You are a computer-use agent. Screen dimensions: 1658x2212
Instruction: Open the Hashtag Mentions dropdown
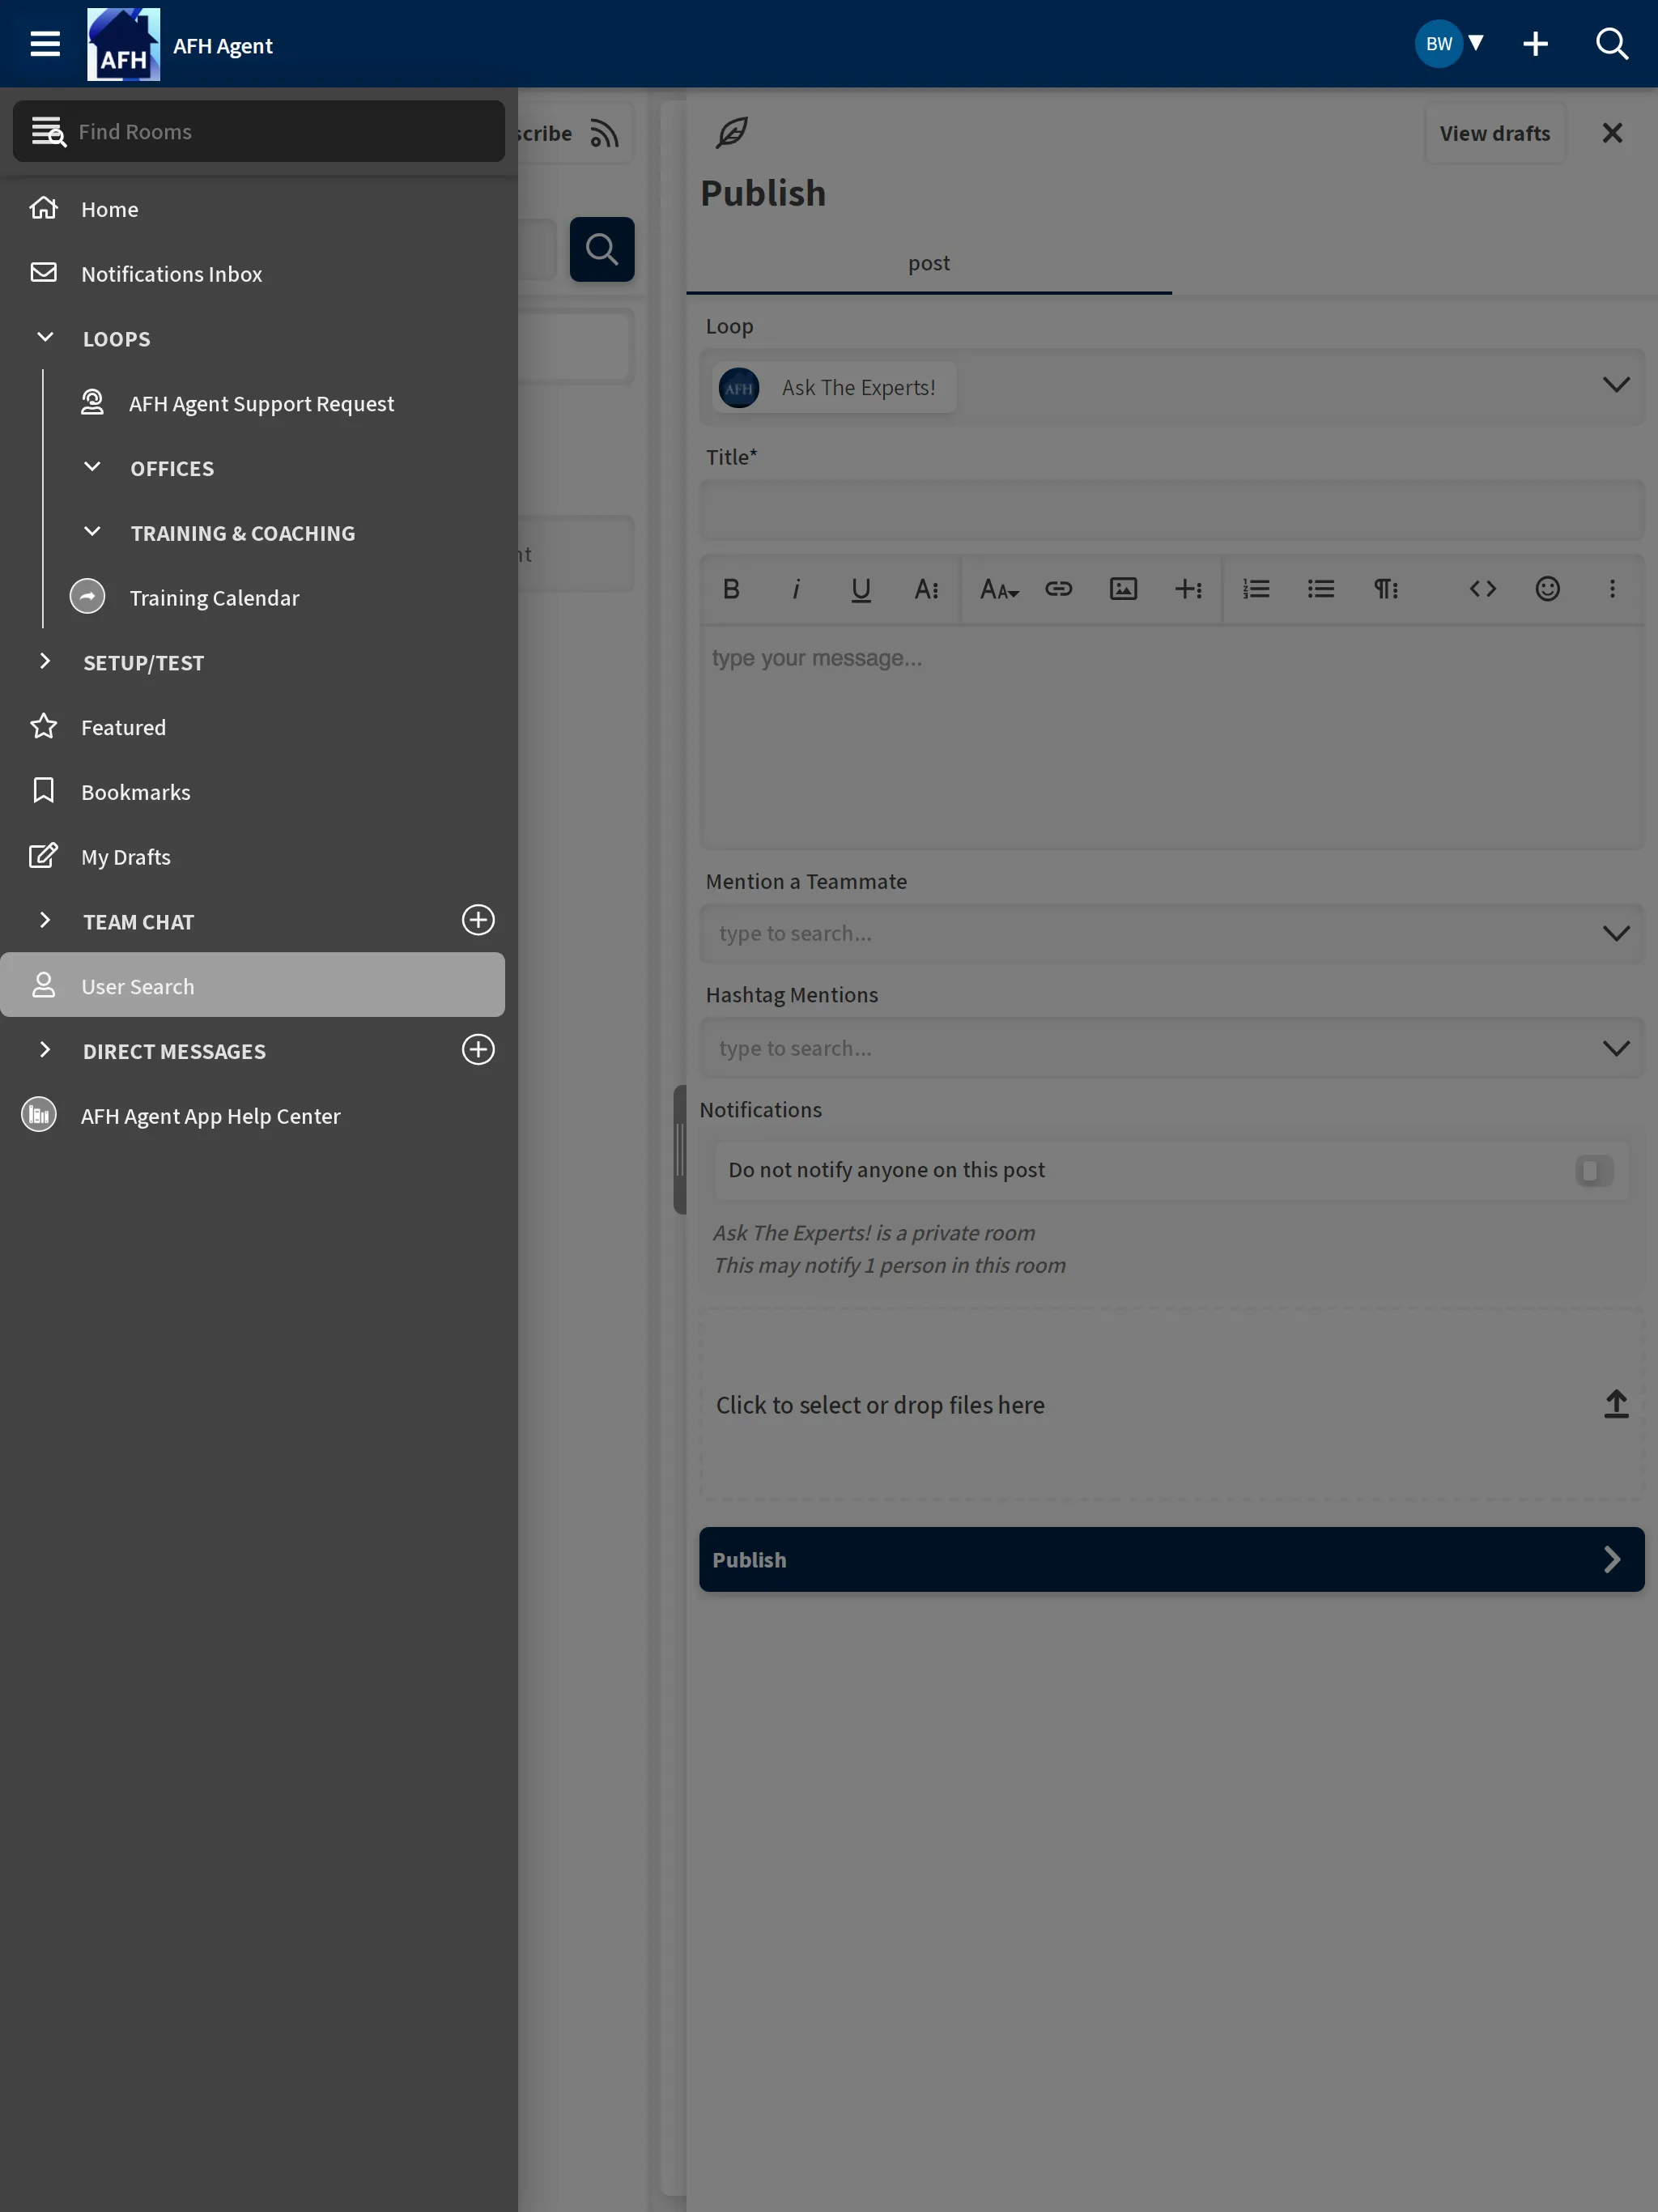point(1171,1048)
